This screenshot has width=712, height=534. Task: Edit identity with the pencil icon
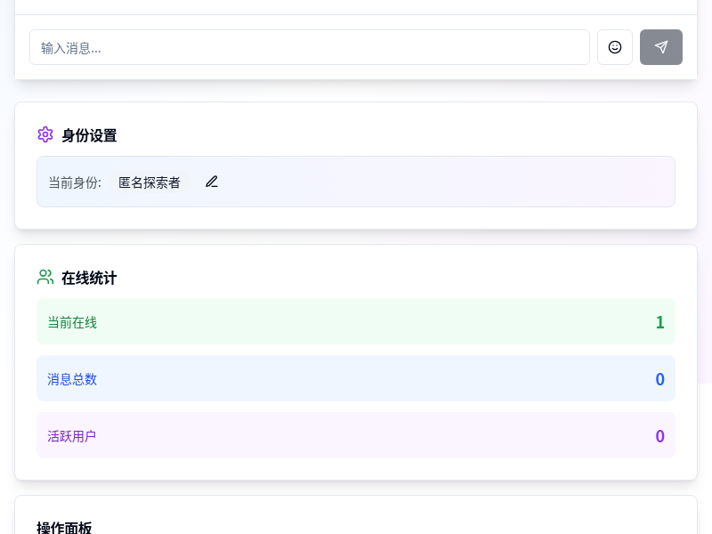[212, 182]
